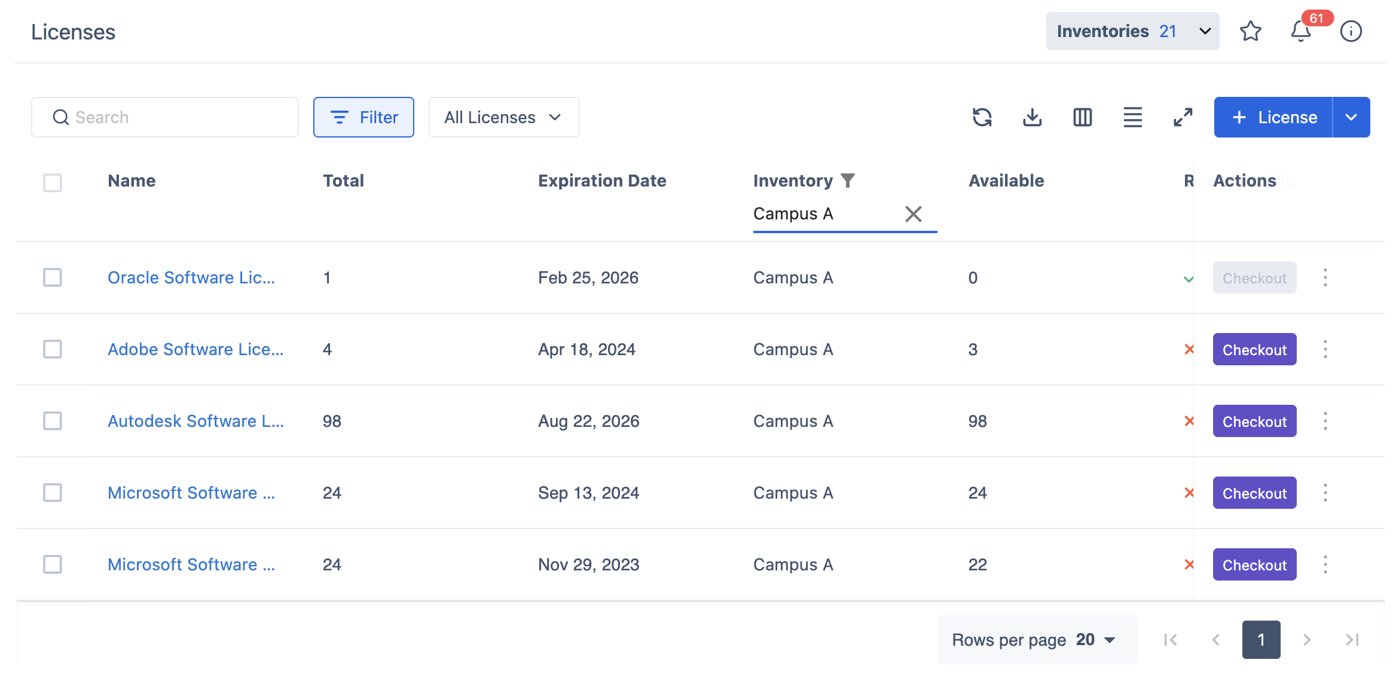
Task: Download the licenses list
Action: point(1032,117)
